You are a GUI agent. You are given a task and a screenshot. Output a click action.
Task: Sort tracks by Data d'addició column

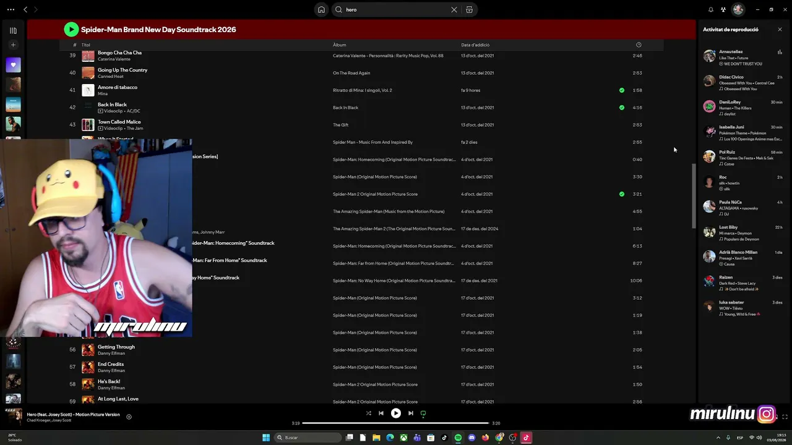[475, 44]
